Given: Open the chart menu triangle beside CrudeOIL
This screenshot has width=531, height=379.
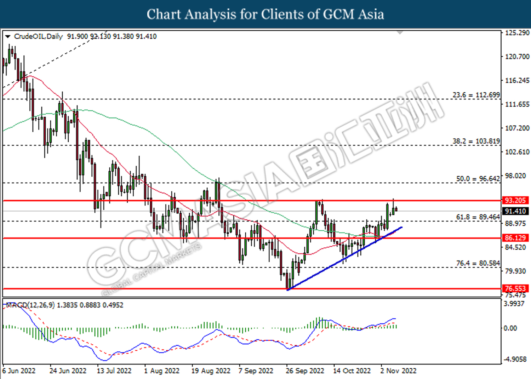Looking at the screenshot, I should click(x=7, y=36).
